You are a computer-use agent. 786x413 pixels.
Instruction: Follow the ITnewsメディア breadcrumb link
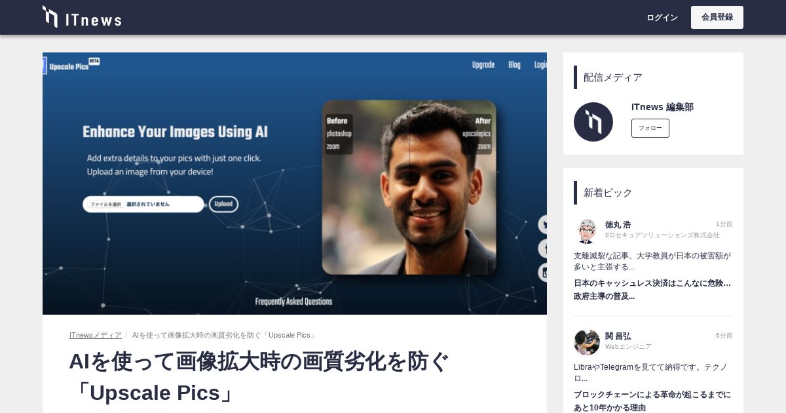coord(96,335)
